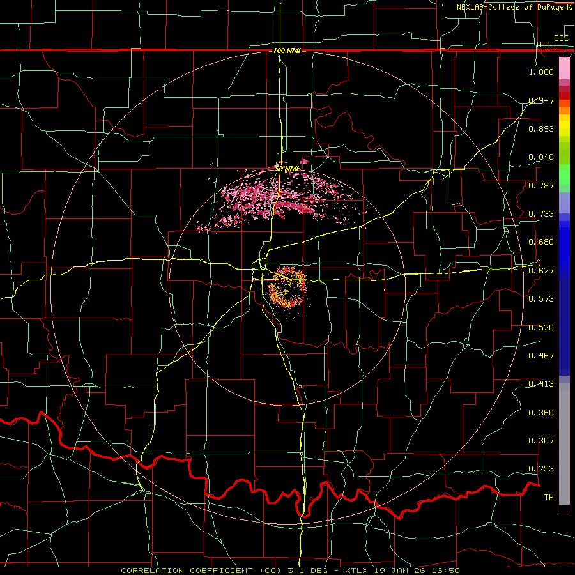
Task: Select the 0.627 scale value
Action: click(541, 271)
